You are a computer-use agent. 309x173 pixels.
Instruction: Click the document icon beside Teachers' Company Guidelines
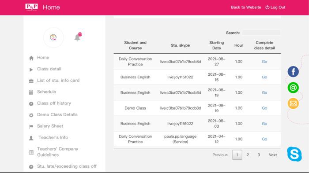click(31, 152)
